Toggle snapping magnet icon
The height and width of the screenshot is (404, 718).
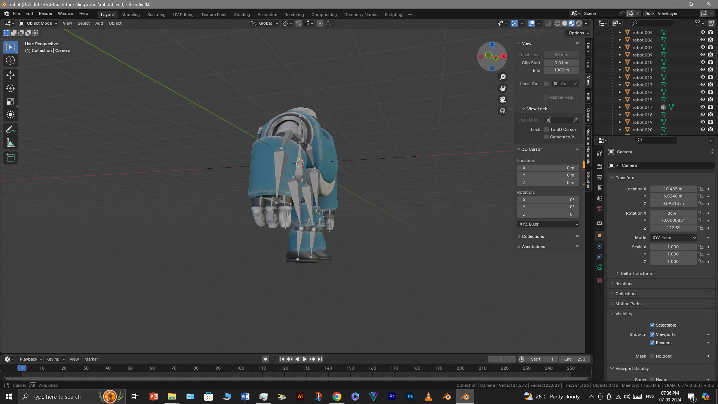pyautogui.click(x=298, y=23)
